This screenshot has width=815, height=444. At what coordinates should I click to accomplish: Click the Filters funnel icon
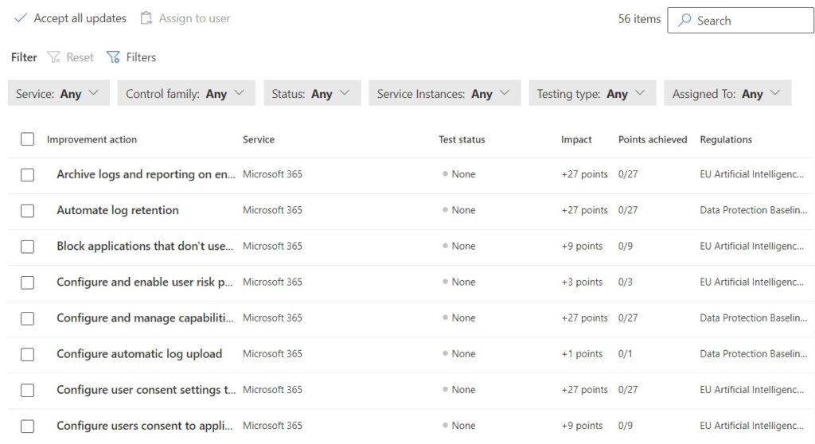[x=114, y=57]
